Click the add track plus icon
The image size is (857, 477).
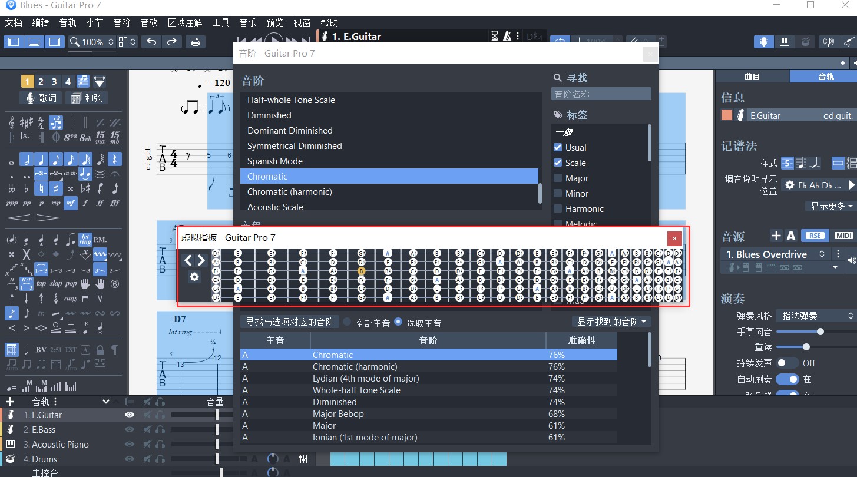click(x=10, y=402)
